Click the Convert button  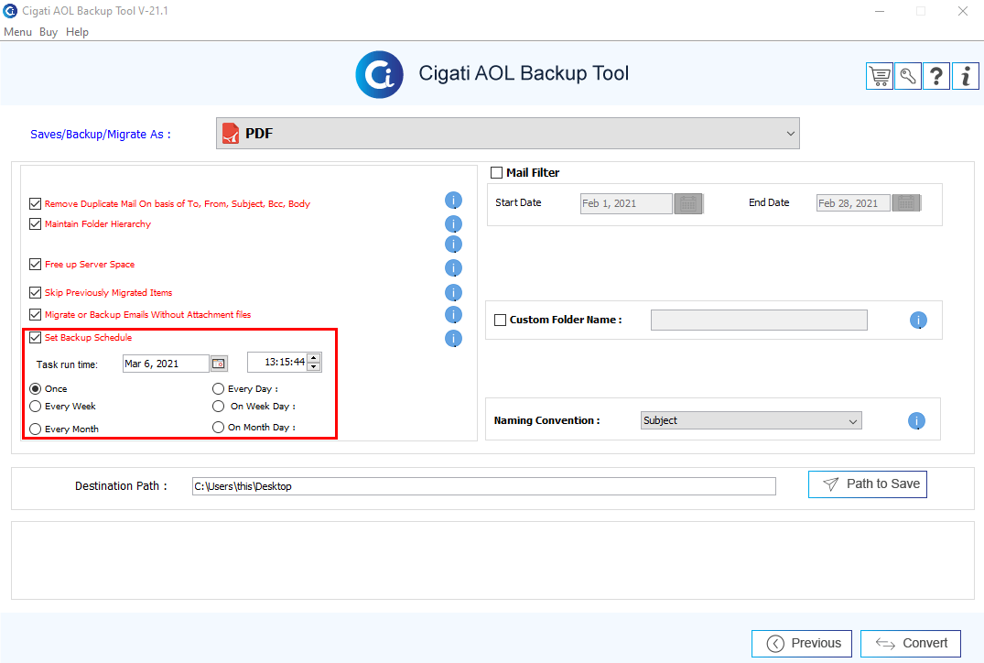coord(911,644)
